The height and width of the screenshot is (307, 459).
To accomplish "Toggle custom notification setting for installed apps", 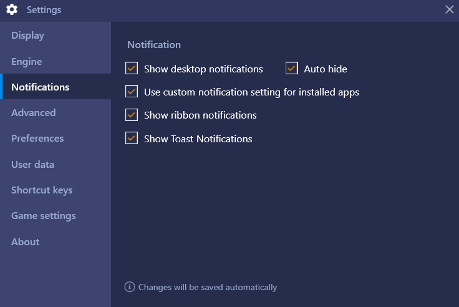I will pos(132,91).
